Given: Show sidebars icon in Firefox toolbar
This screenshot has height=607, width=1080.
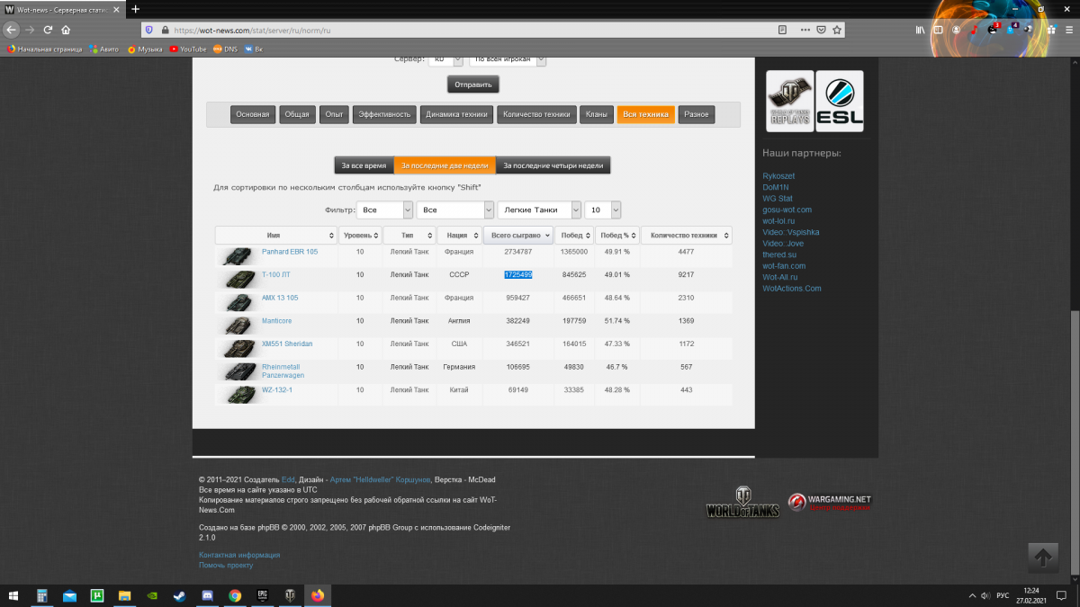Looking at the screenshot, I should pos(938,30).
